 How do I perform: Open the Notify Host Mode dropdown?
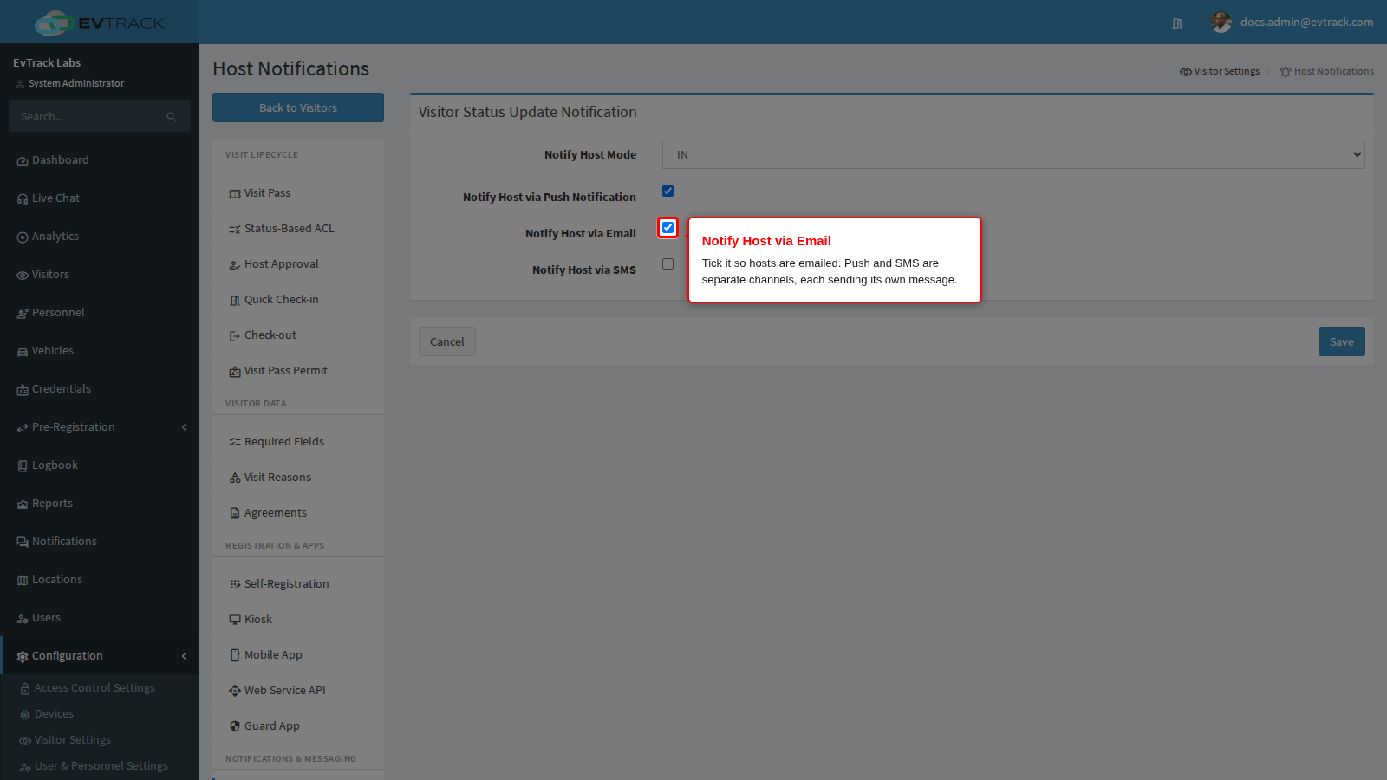(x=1013, y=154)
